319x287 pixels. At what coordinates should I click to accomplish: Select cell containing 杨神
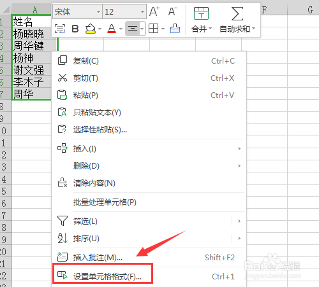tap(31, 58)
